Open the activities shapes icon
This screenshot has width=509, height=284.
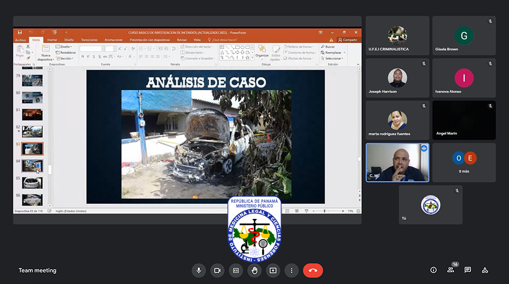click(485, 270)
